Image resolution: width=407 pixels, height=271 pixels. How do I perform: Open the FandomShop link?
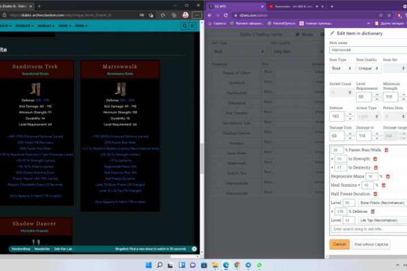click(21, 249)
